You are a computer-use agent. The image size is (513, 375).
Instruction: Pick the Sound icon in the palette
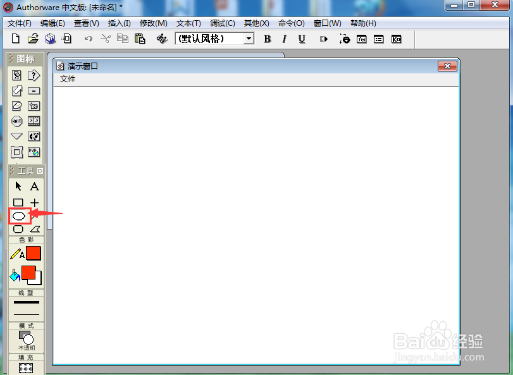click(34, 136)
